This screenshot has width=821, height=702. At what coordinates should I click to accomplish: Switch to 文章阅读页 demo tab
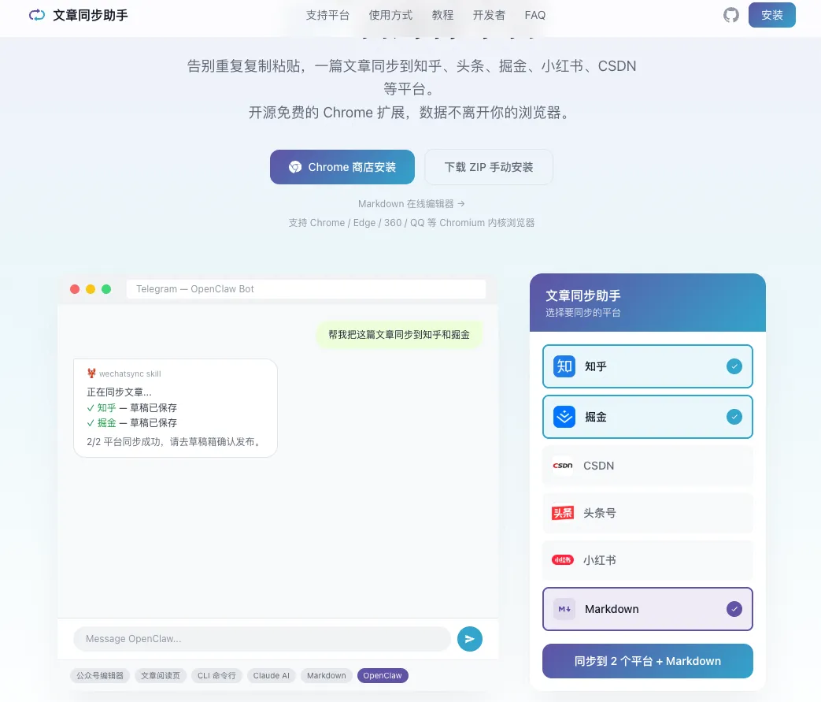tap(161, 675)
